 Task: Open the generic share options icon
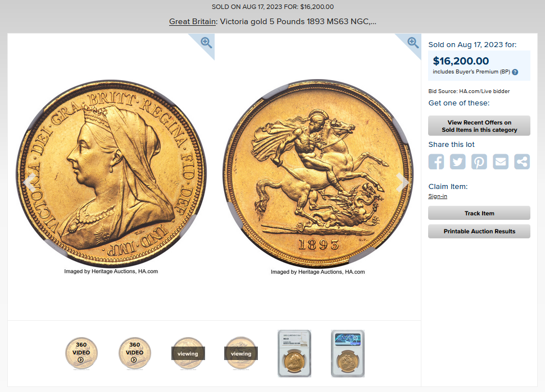tap(522, 162)
